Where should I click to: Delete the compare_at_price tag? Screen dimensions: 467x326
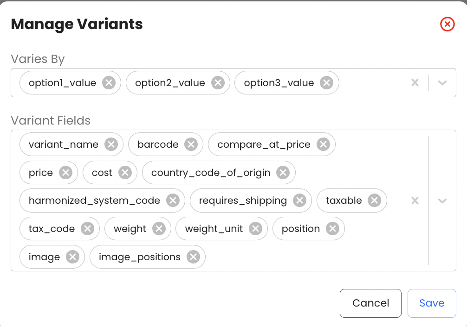tap(323, 144)
